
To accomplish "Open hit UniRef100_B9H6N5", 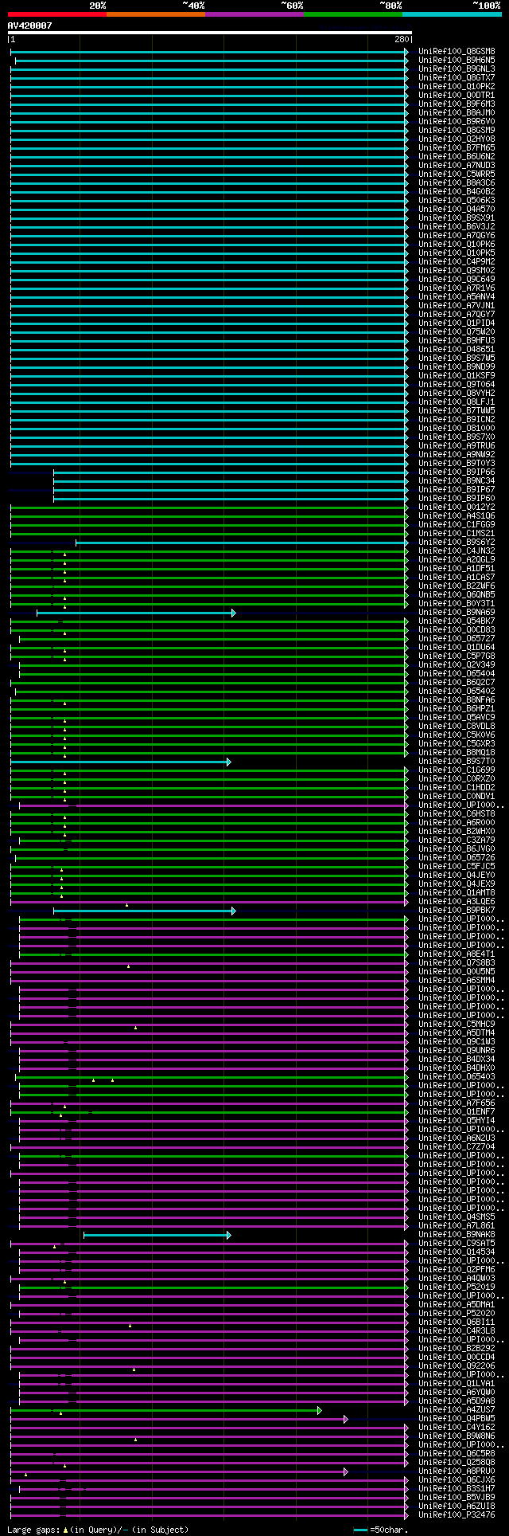I will (x=457, y=60).
